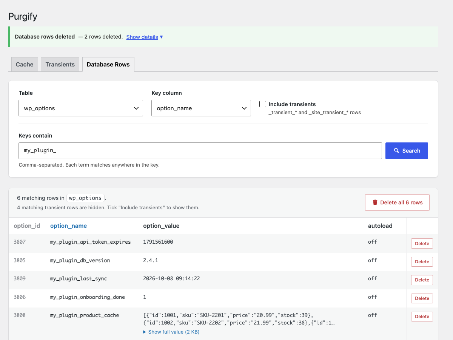Click option id 3807

[20, 242]
